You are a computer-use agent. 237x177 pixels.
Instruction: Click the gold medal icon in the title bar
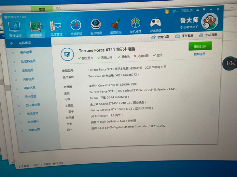click(167, 11)
